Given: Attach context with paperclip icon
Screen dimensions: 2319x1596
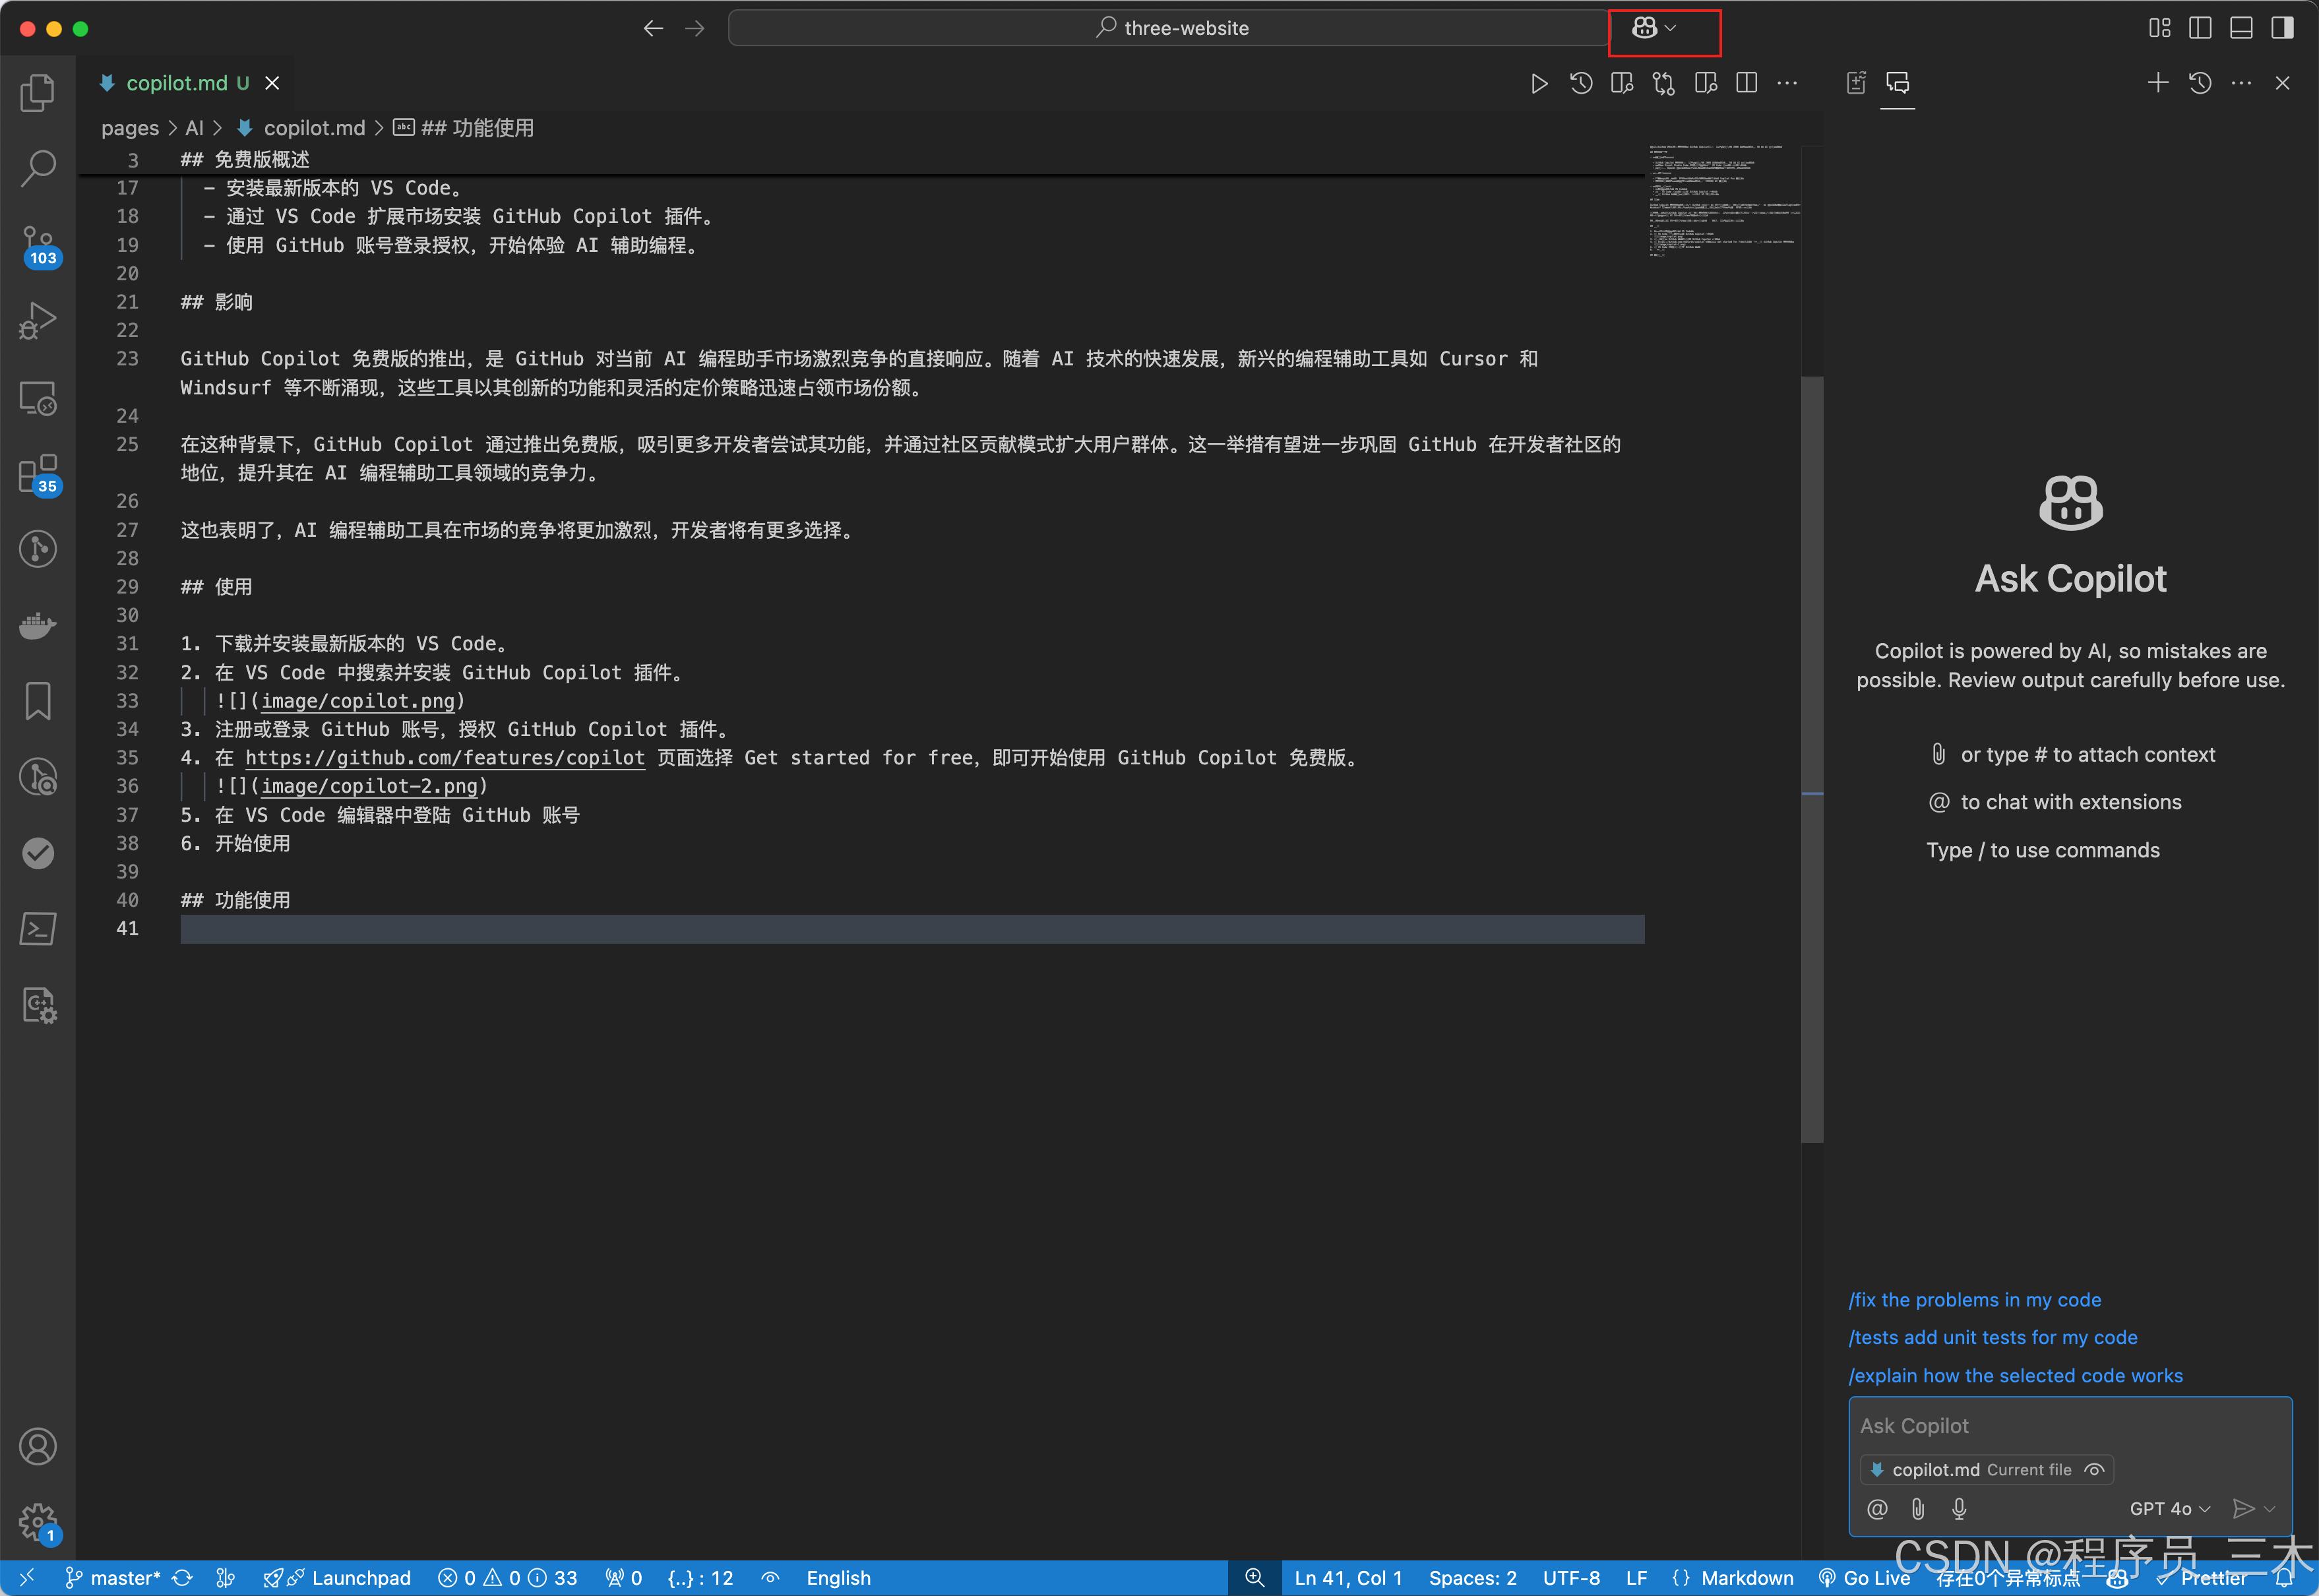Looking at the screenshot, I should (1918, 1508).
